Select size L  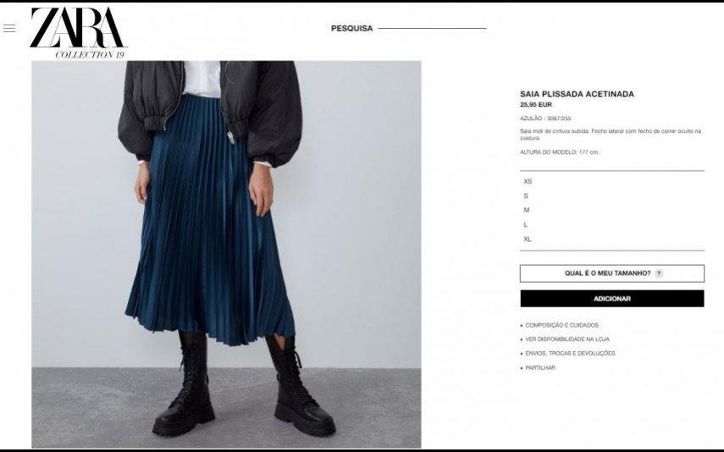click(x=526, y=225)
